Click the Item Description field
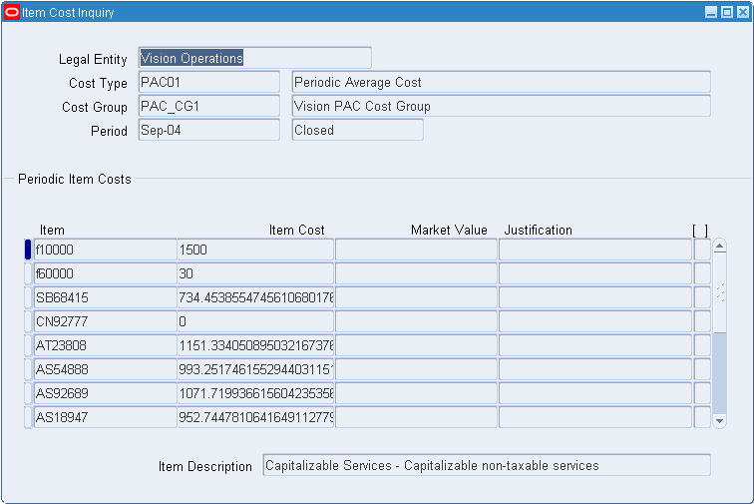 coord(487,465)
